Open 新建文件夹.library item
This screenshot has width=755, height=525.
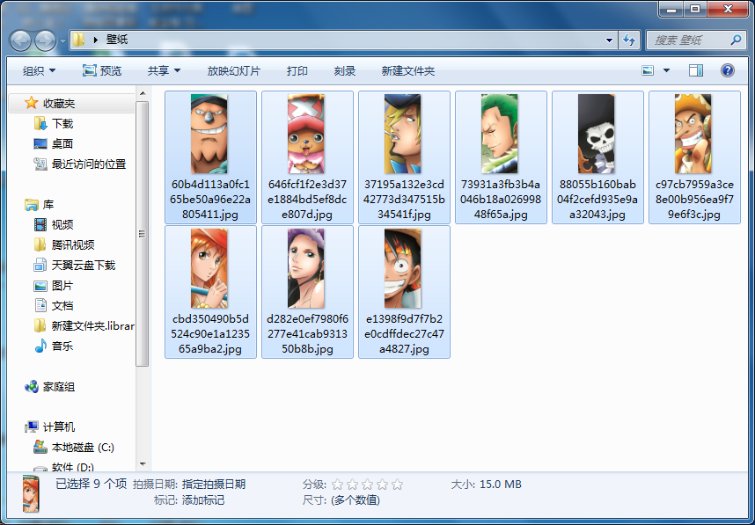(93, 325)
